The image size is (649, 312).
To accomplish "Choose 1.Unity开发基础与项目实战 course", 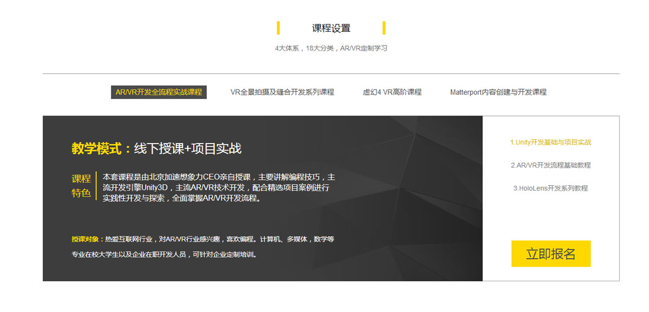I will point(551,143).
